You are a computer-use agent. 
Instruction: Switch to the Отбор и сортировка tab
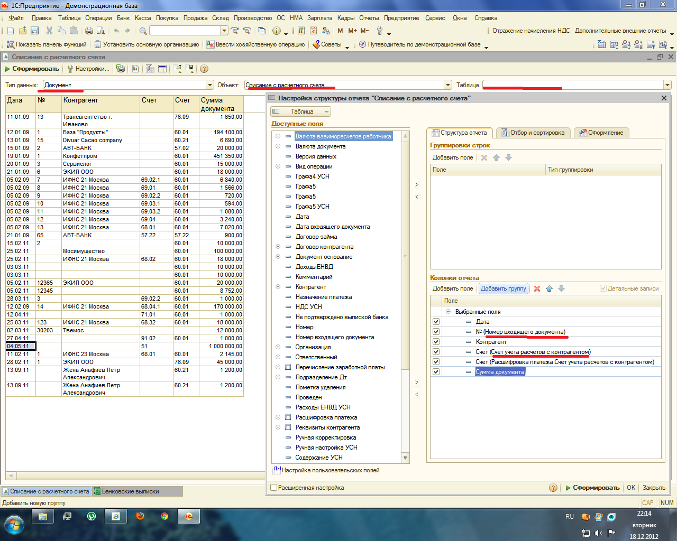click(x=533, y=133)
